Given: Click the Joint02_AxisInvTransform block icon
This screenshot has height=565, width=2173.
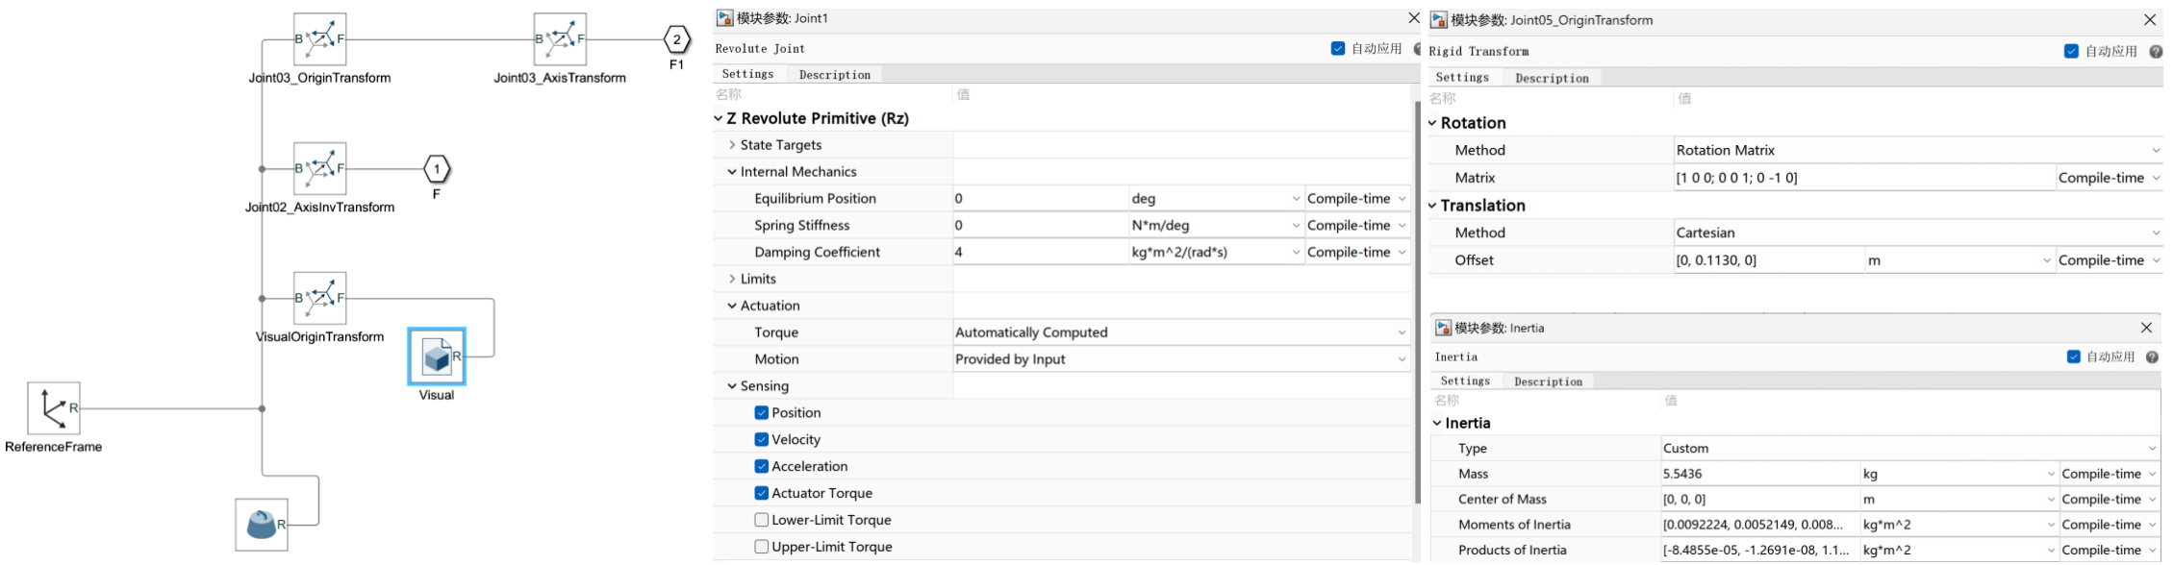Looking at the screenshot, I should coord(319,169).
